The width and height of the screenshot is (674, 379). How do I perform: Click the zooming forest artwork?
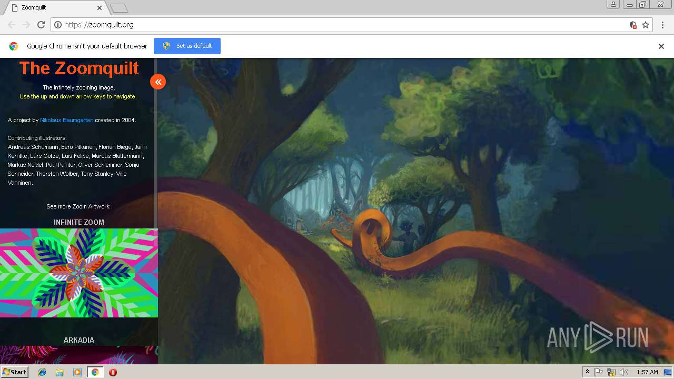pyautogui.click(x=416, y=211)
